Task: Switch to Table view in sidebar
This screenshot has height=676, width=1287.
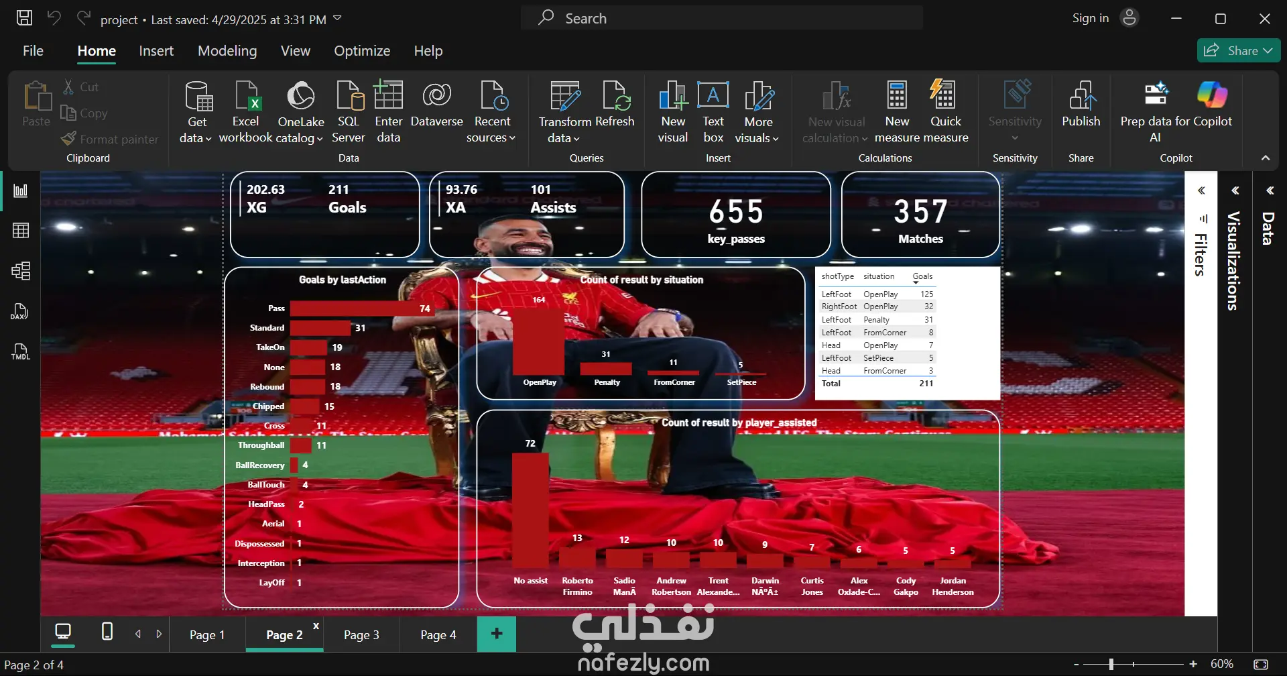Action: (x=21, y=231)
